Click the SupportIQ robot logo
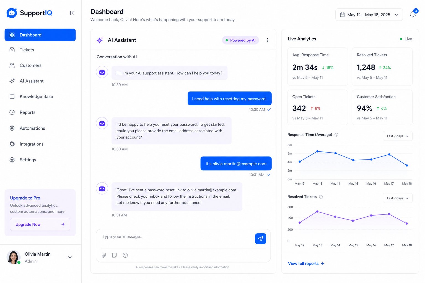This screenshot has width=425, height=283. coord(12,13)
